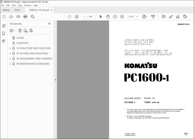The width and height of the screenshot is (194, 139).
Task: Go to previous page arrow
Action: click(70, 17)
